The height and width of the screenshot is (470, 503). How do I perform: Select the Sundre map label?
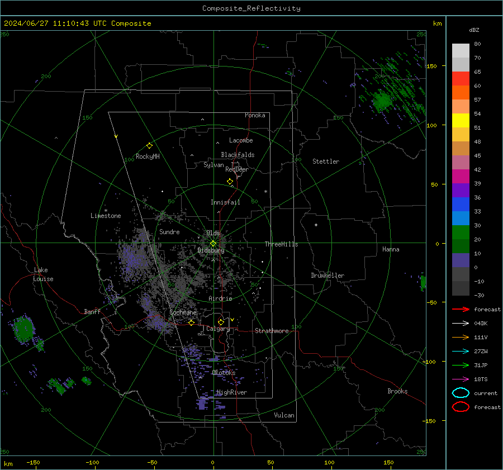coord(169,232)
